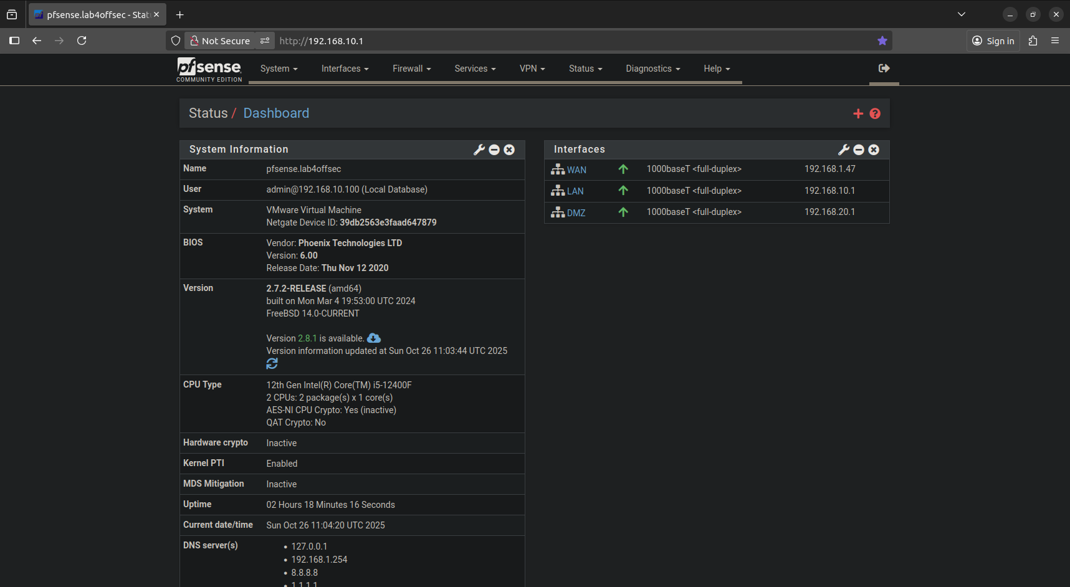Minimize the System Information widget
This screenshot has height=587, width=1070.
point(494,150)
